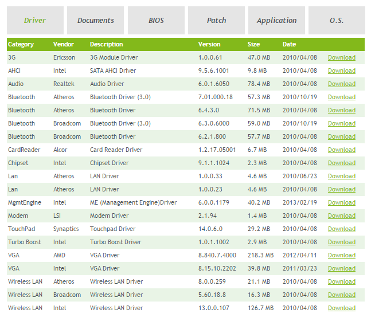Open the O.S. tab
This screenshot has width=371, height=321.
point(337,20)
